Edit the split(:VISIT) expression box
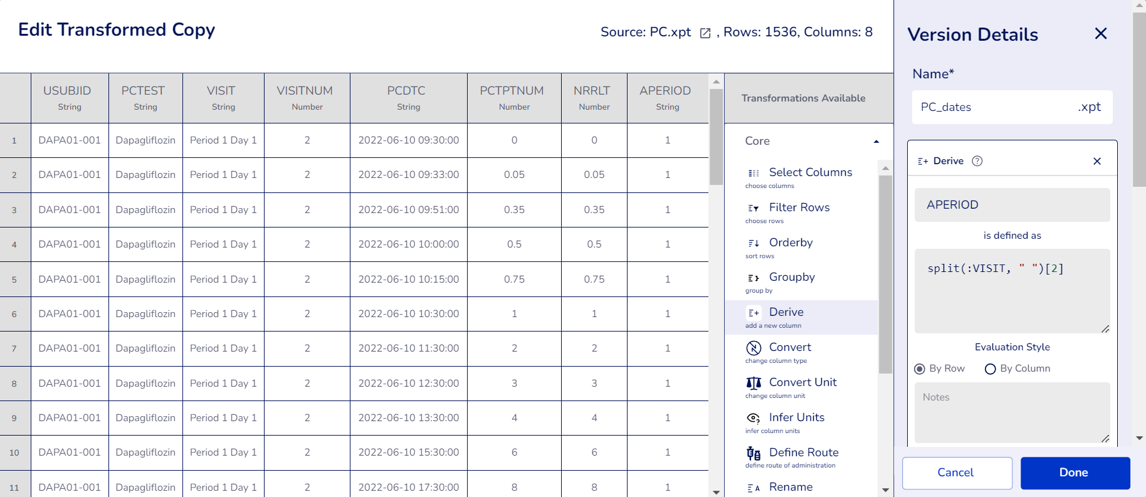Image resolution: width=1146 pixels, height=497 pixels. pos(1012,291)
